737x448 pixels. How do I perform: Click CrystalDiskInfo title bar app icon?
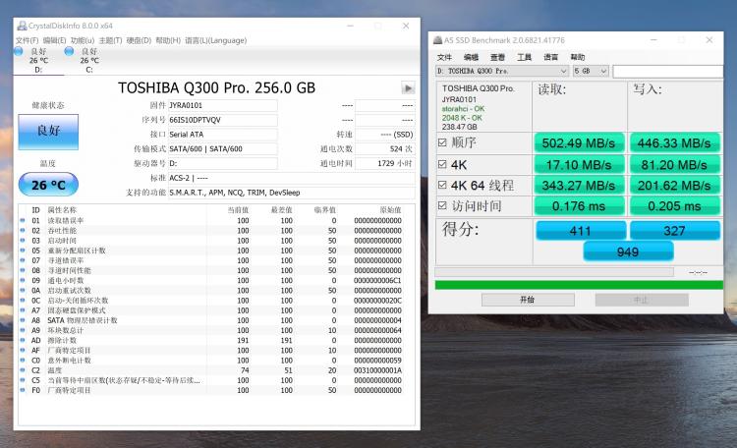(22, 26)
